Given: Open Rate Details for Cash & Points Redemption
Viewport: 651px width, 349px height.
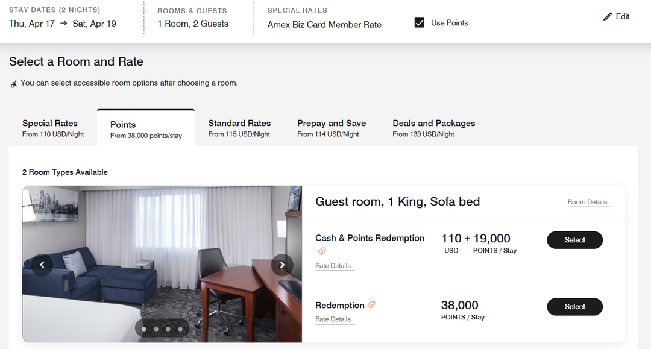Looking at the screenshot, I should coord(334,265).
